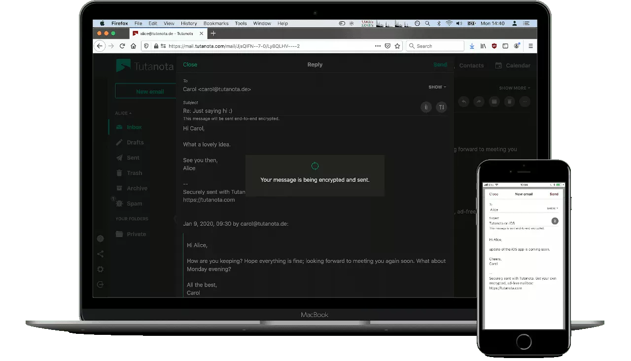
Task: Expand the SHOW recipient details dropdown
Action: click(x=437, y=87)
